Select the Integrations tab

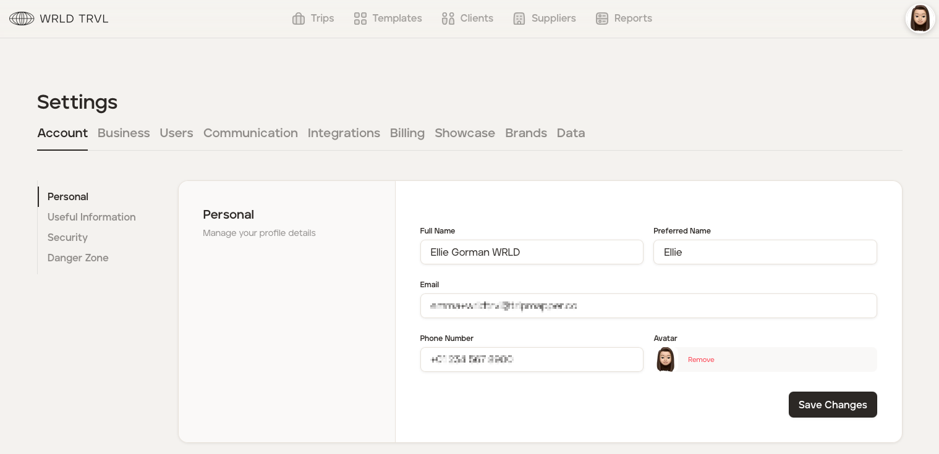(344, 133)
